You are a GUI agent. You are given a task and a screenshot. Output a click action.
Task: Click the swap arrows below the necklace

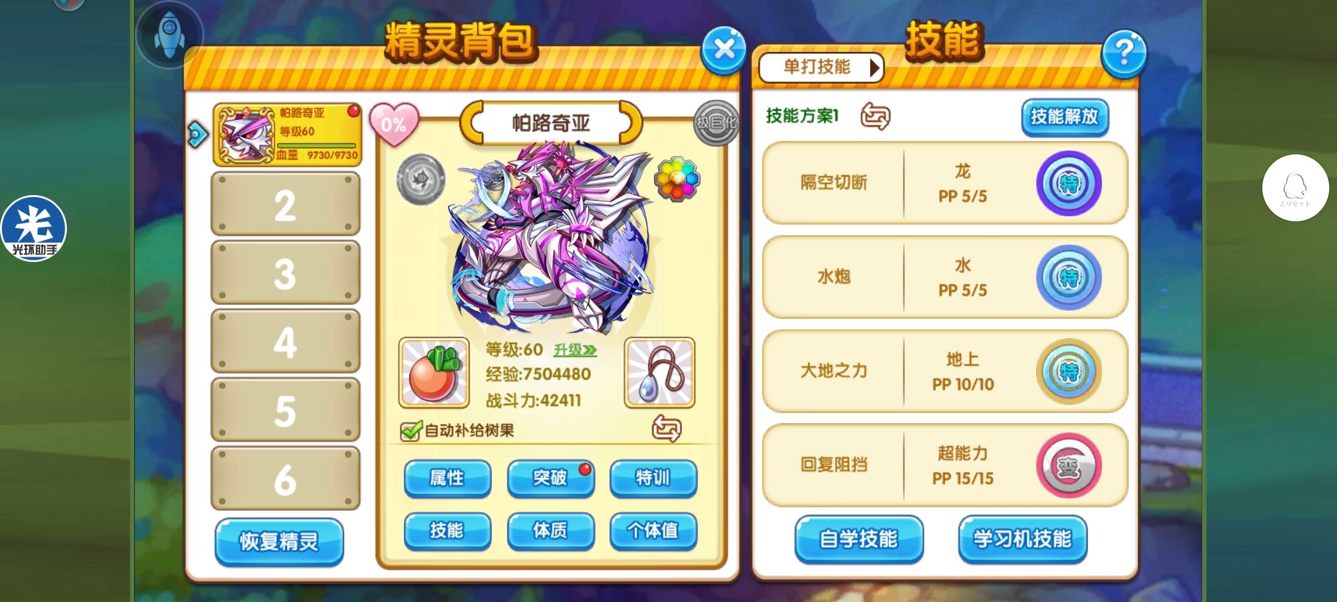tap(666, 428)
